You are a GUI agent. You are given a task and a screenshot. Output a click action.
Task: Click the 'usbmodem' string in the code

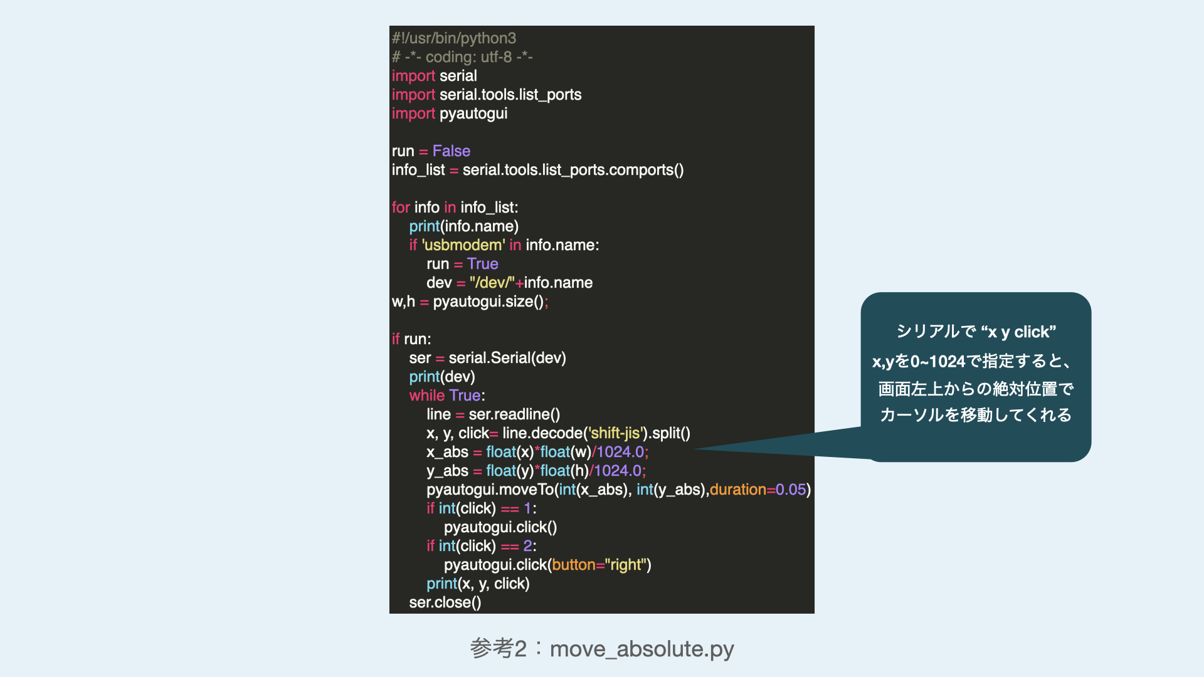[x=463, y=245]
